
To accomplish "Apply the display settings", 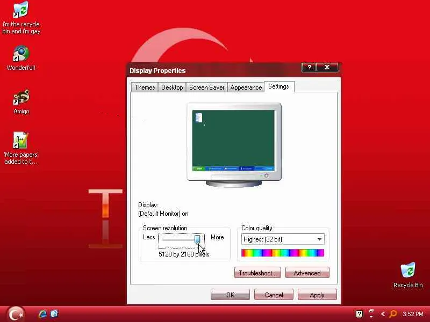I will click(x=317, y=295).
